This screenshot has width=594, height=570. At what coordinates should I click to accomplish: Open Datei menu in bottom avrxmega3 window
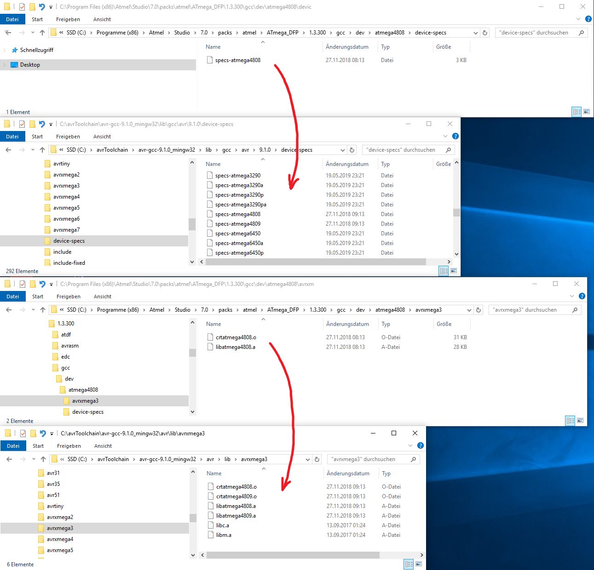(13, 446)
